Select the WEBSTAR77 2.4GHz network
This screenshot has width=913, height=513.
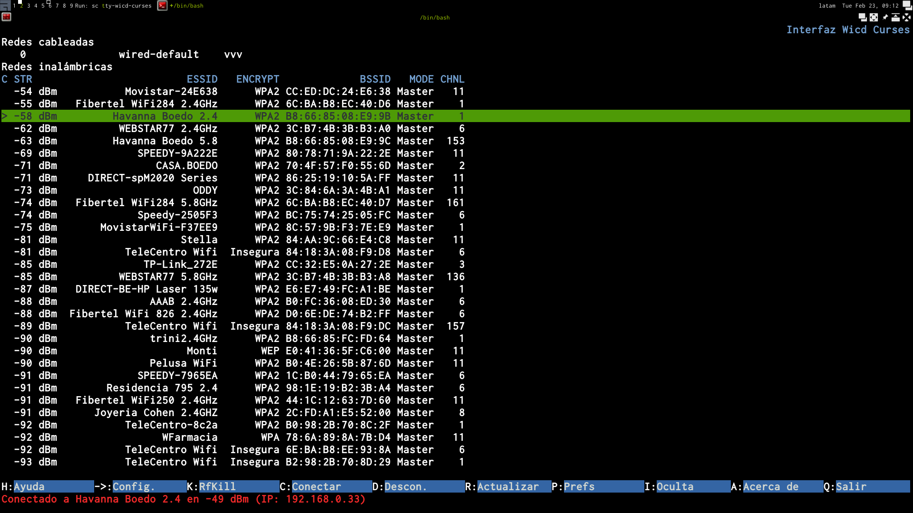click(456, 128)
